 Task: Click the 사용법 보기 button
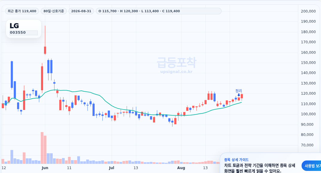(311, 166)
